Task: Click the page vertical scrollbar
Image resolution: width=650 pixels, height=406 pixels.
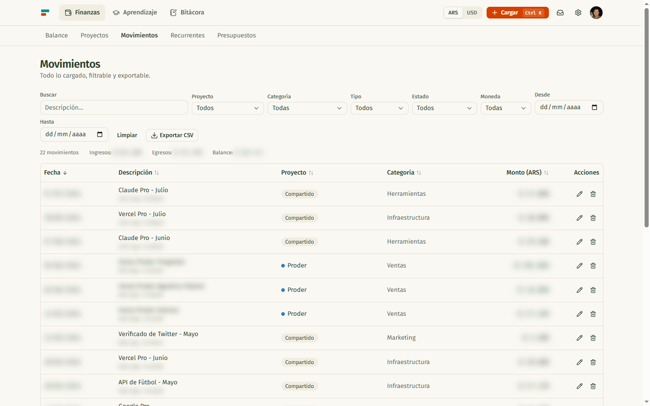Action: [646, 117]
